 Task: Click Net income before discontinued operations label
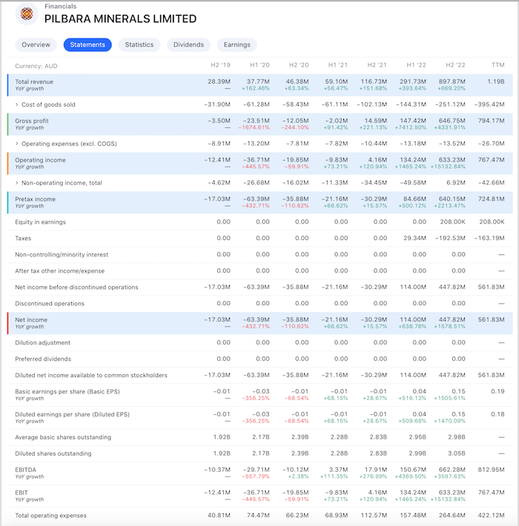pos(76,287)
